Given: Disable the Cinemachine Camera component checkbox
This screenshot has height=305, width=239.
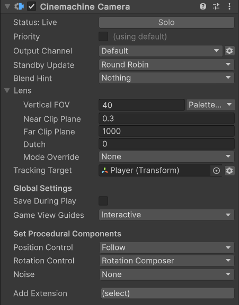Looking at the screenshot, I should point(31,7).
